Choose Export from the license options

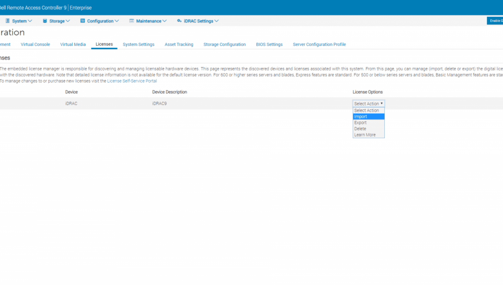tap(368, 123)
